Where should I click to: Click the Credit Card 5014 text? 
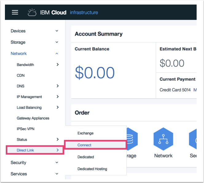(175, 90)
